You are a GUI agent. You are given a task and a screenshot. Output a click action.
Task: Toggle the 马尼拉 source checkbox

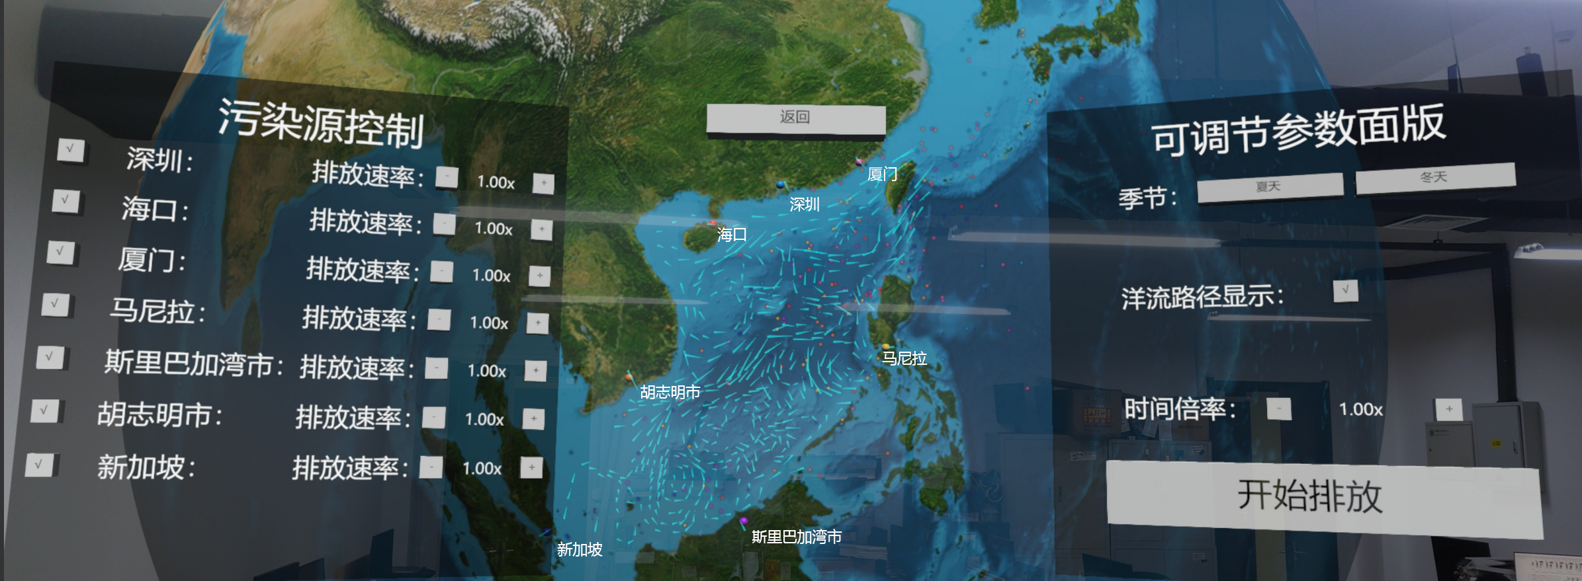click(55, 304)
